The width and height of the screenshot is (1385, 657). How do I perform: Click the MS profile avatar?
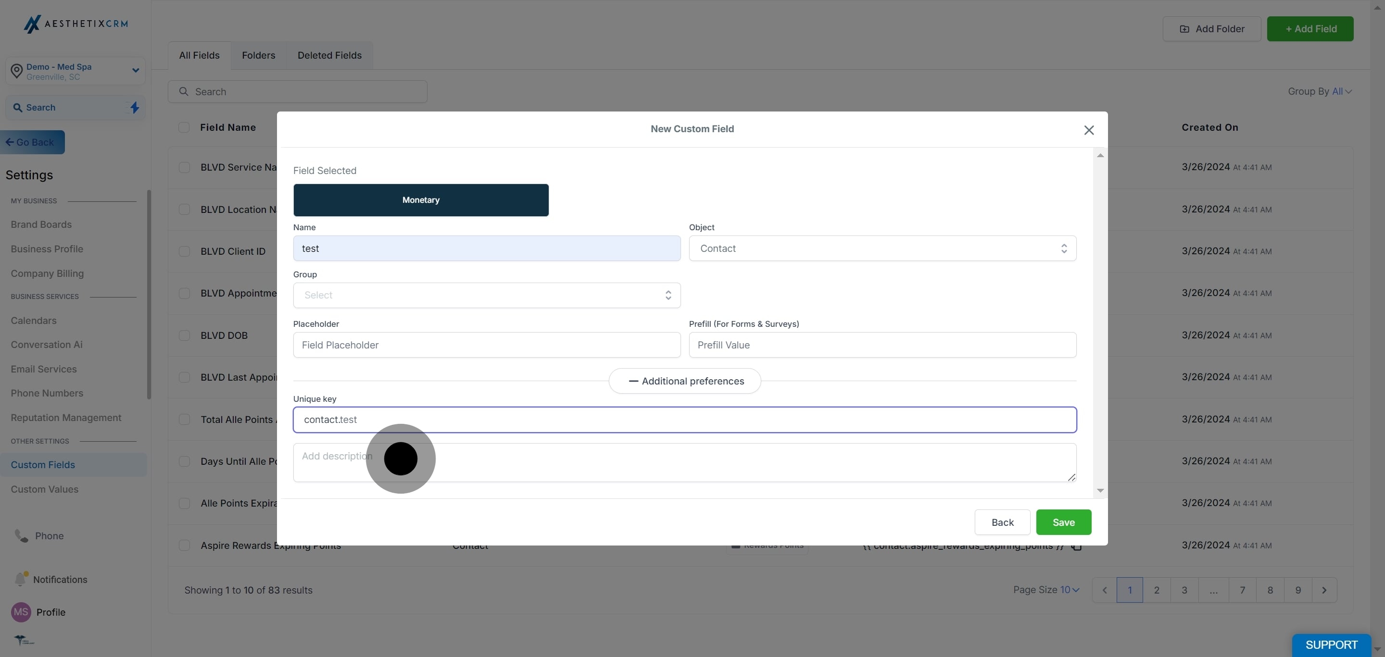click(21, 612)
